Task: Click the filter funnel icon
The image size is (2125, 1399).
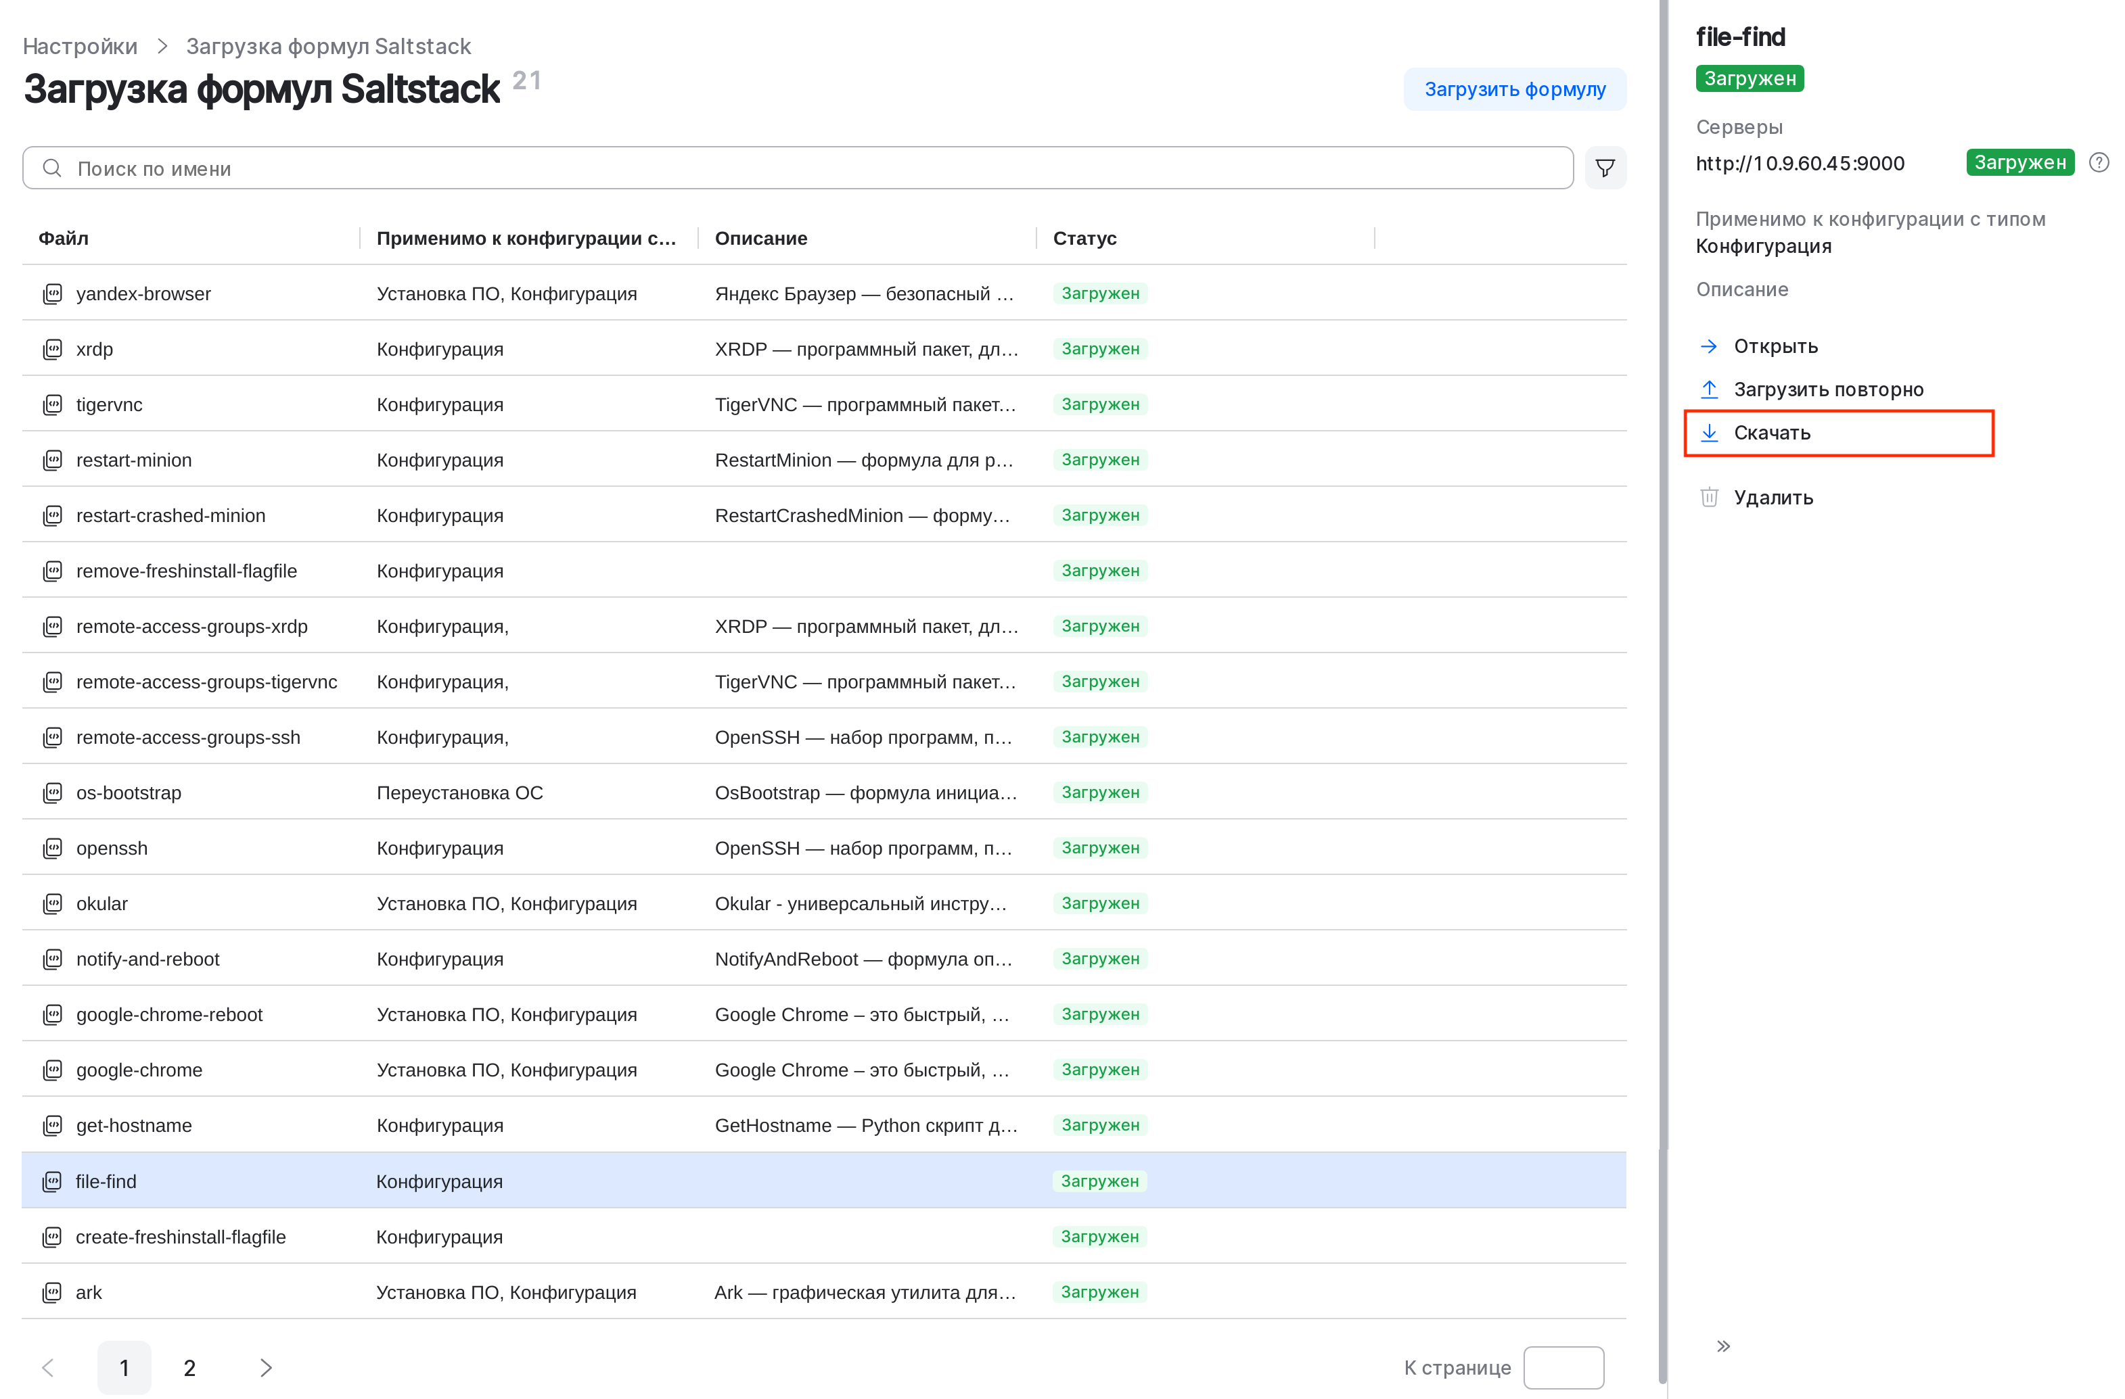Action: [1605, 168]
